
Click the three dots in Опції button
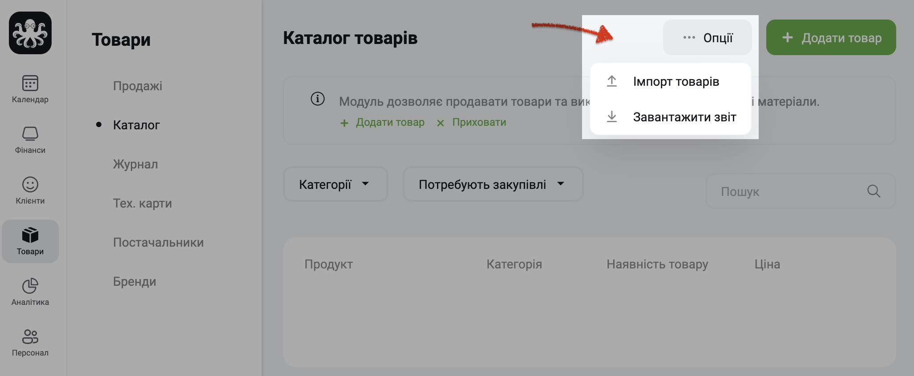click(689, 38)
